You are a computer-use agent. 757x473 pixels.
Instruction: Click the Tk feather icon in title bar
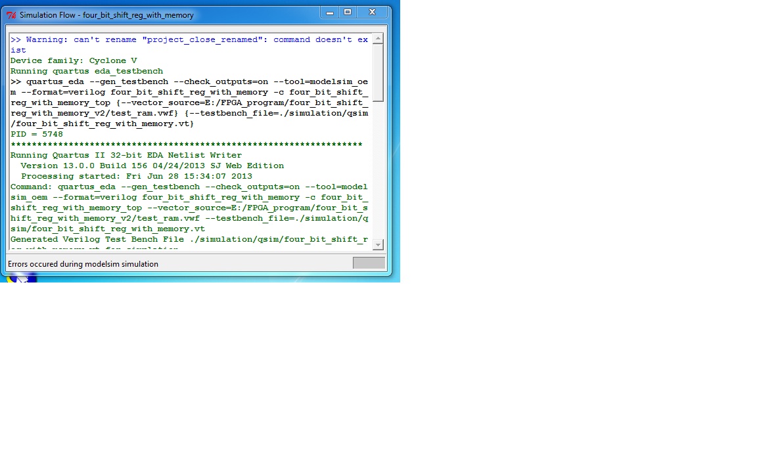11,16
